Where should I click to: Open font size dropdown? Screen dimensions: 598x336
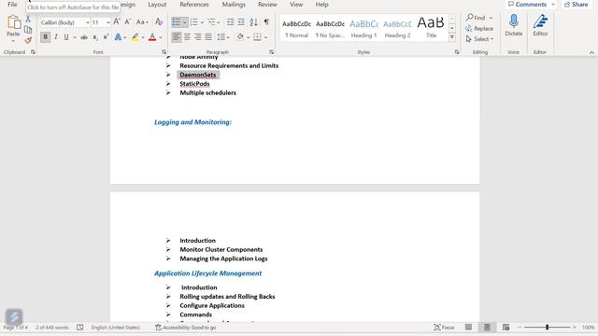pos(108,22)
